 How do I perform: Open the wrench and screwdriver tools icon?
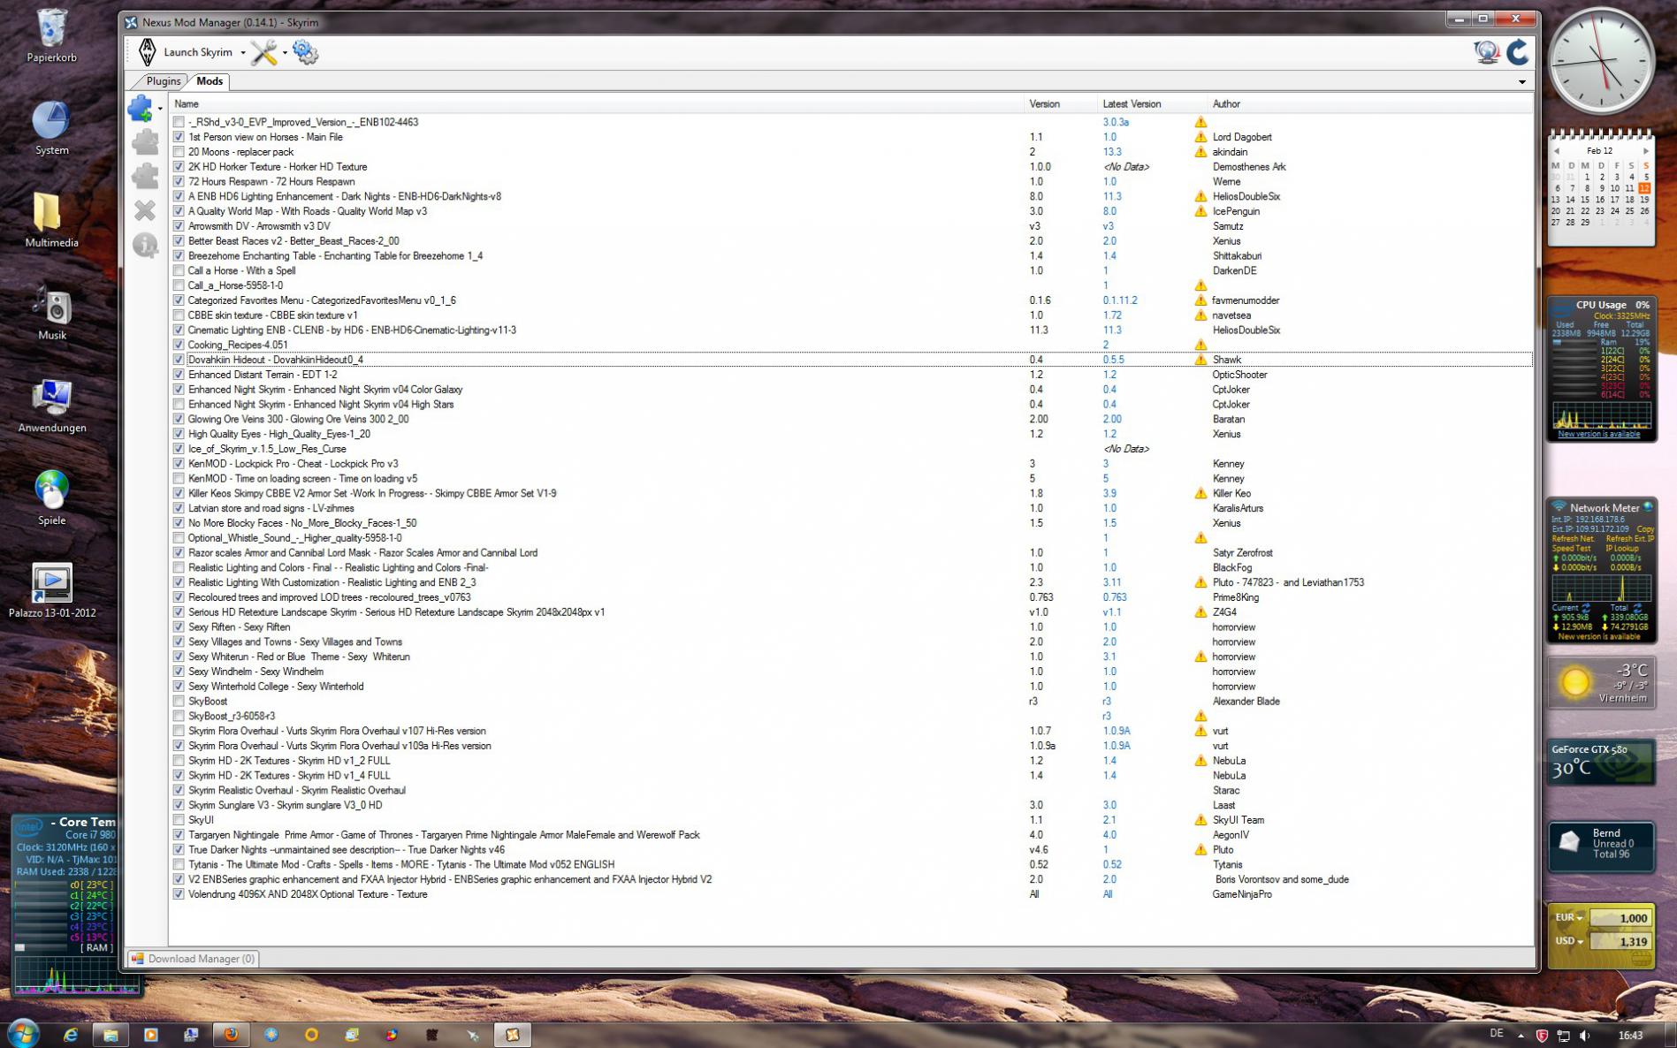[263, 52]
